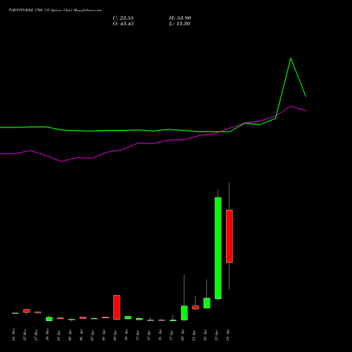This screenshot has height=352, width=352.
Task: Click the 24 Mar date label
Action: (13, 335)
